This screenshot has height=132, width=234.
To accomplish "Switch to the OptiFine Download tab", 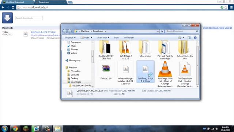I will 17,2.
